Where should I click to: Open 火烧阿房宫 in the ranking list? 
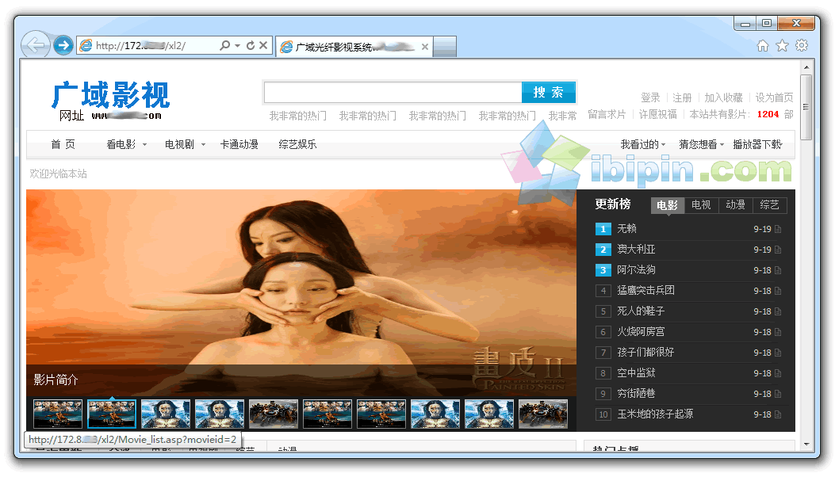tap(642, 332)
